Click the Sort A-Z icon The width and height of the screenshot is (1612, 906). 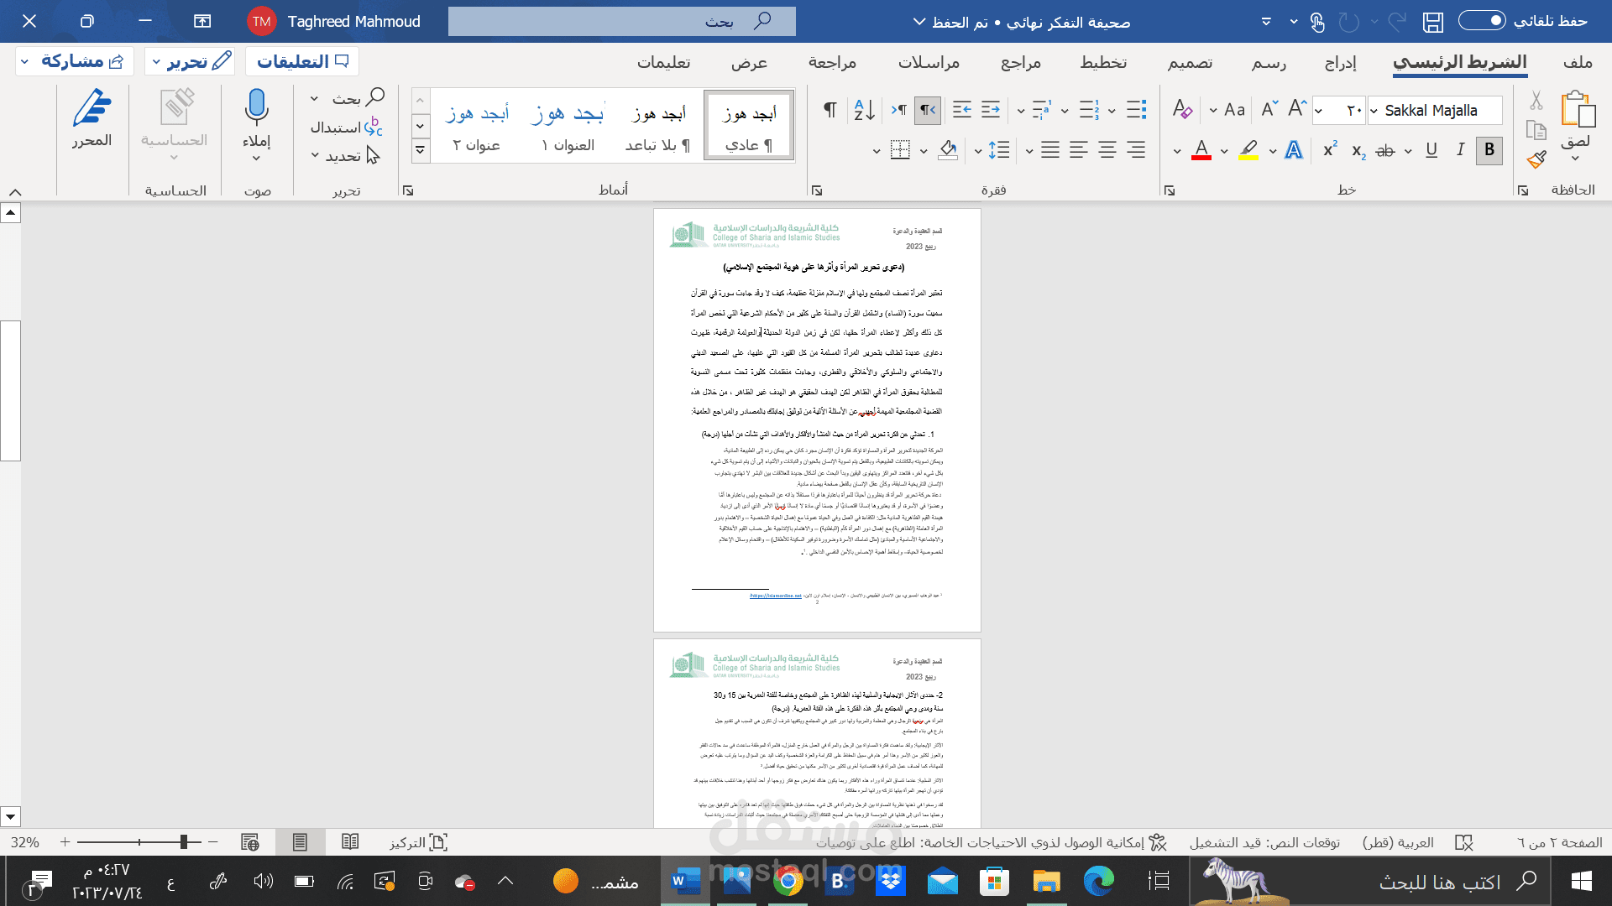click(x=864, y=110)
